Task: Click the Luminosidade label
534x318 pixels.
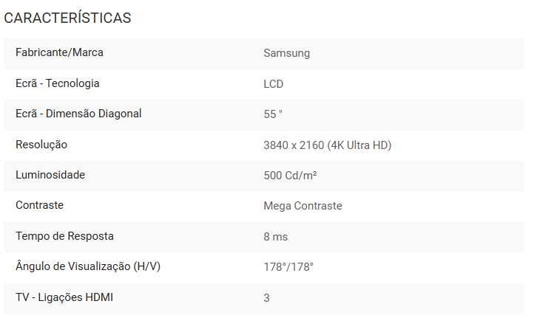Action: tap(50, 175)
